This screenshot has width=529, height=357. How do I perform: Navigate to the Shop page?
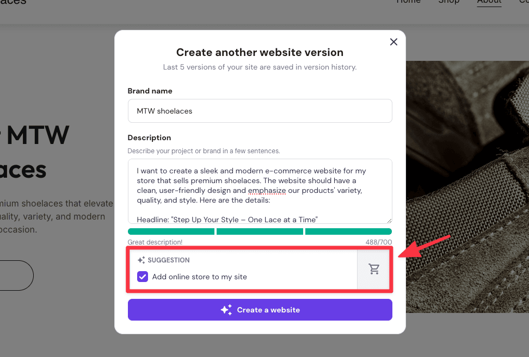[x=449, y=3]
